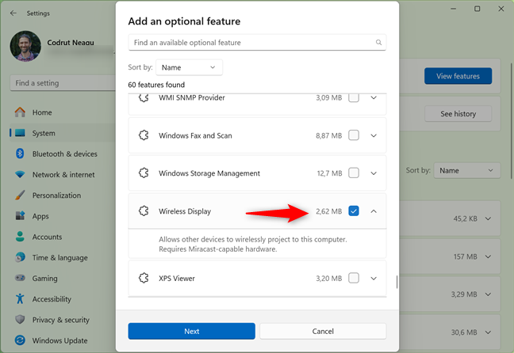Expand the 30,6 MB feature row
Screen dimensions: 514x353
tap(488, 332)
